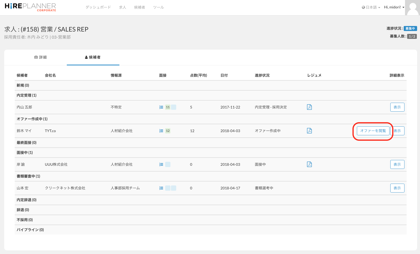Image resolution: width=420 pixels, height=254 pixels.
Task: Open resume PDF icon for 鈴木 マイ
Action: coord(309,131)
